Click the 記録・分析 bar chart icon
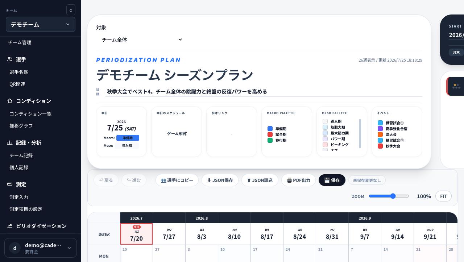The height and width of the screenshot is (262, 464). coord(10,142)
